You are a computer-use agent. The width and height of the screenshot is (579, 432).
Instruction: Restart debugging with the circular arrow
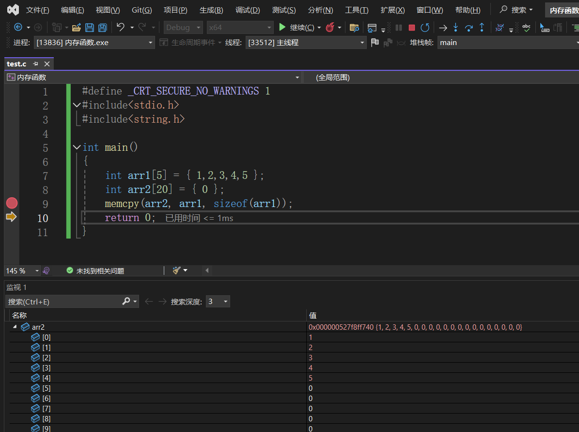click(425, 27)
